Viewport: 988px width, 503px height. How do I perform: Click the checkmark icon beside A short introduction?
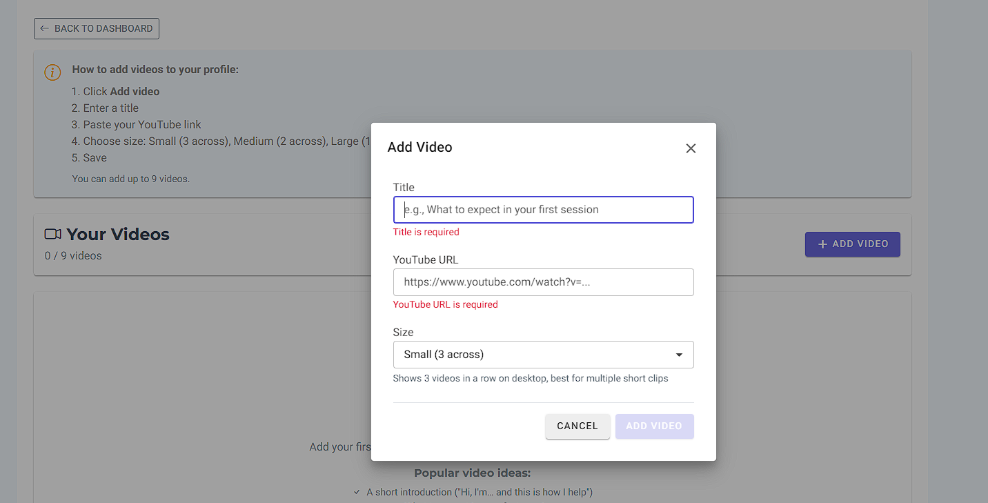[x=357, y=492]
